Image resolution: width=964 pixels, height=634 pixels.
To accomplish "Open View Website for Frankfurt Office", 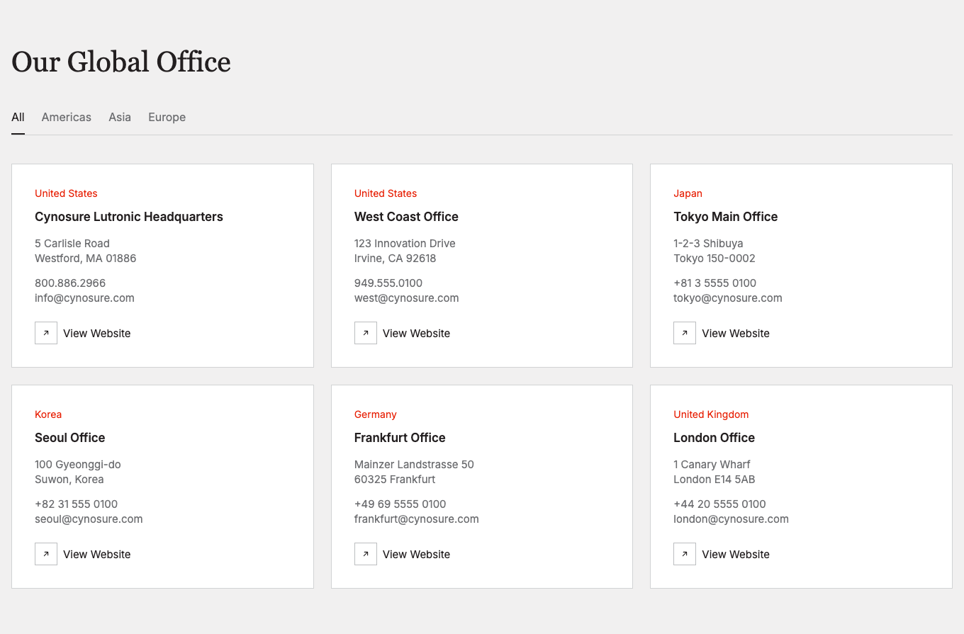I will [403, 554].
